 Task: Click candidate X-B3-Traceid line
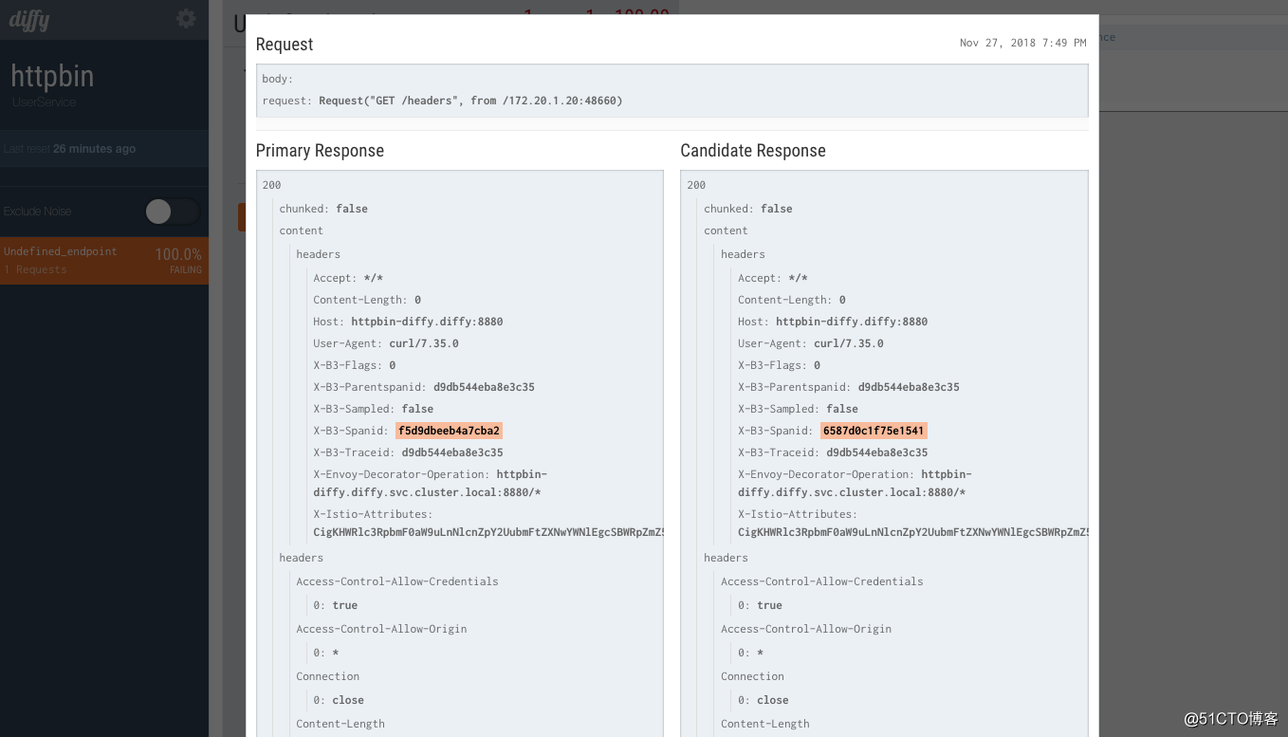pos(833,452)
